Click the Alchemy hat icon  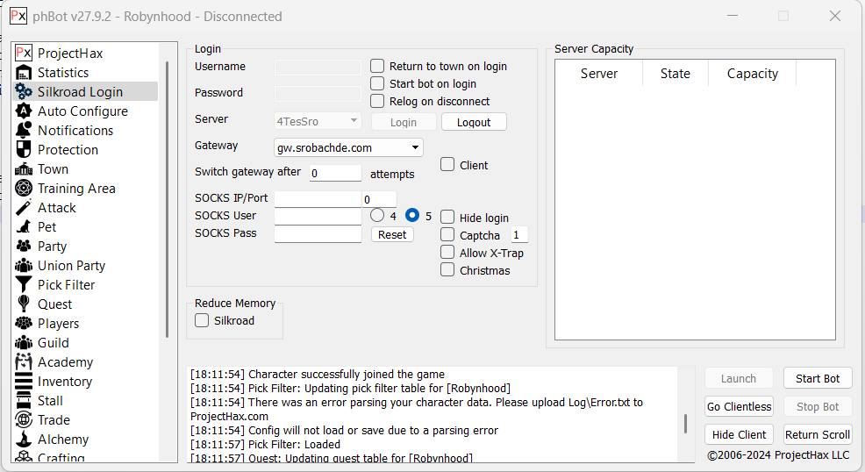click(24, 439)
